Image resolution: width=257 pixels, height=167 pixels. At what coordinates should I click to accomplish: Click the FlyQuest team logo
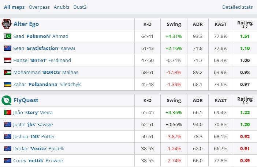[7, 100]
